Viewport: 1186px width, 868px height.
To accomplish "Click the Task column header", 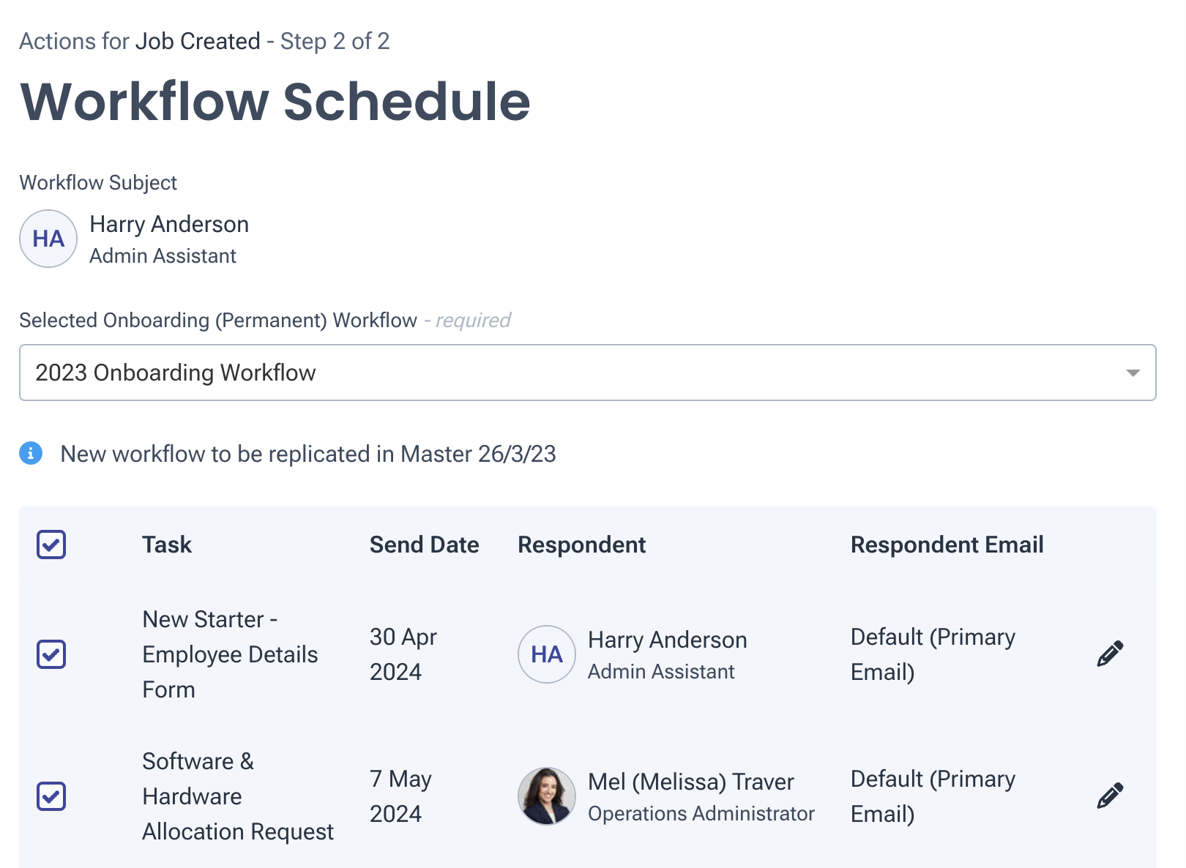I will pyautogui.click(x=167, y=545).
